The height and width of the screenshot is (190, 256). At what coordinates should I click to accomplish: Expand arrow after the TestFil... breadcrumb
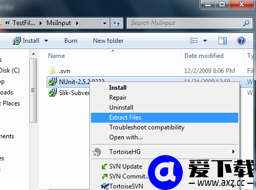coord(41,23)
